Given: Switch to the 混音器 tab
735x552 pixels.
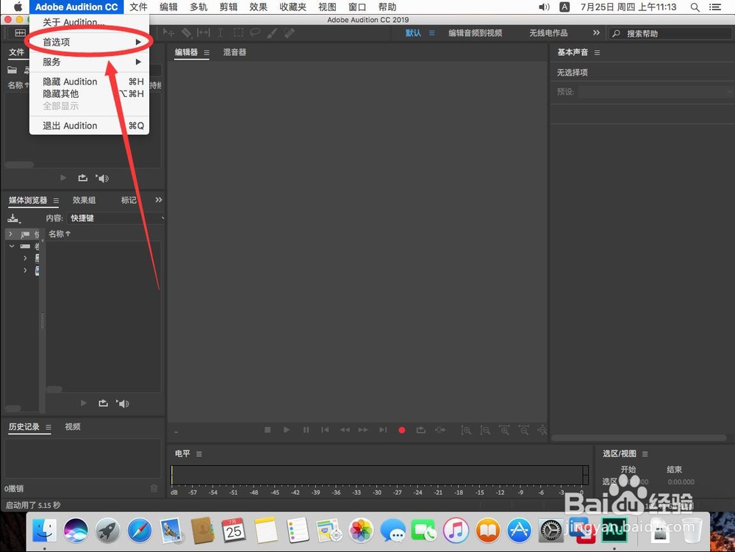Looking at the screenshot, I should click(x=234, y=52).
